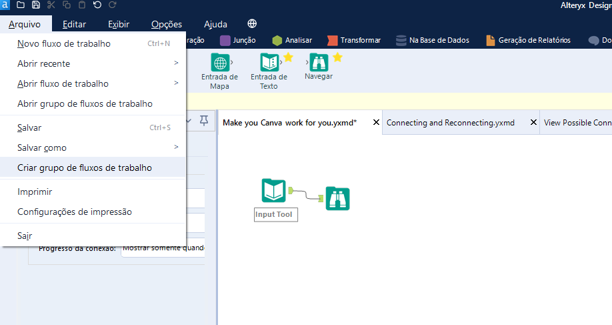
Task: Open the Editar menu
Action: 74,24
